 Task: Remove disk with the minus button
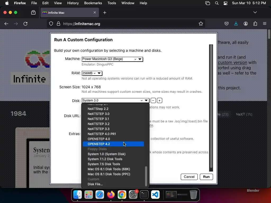153,100
